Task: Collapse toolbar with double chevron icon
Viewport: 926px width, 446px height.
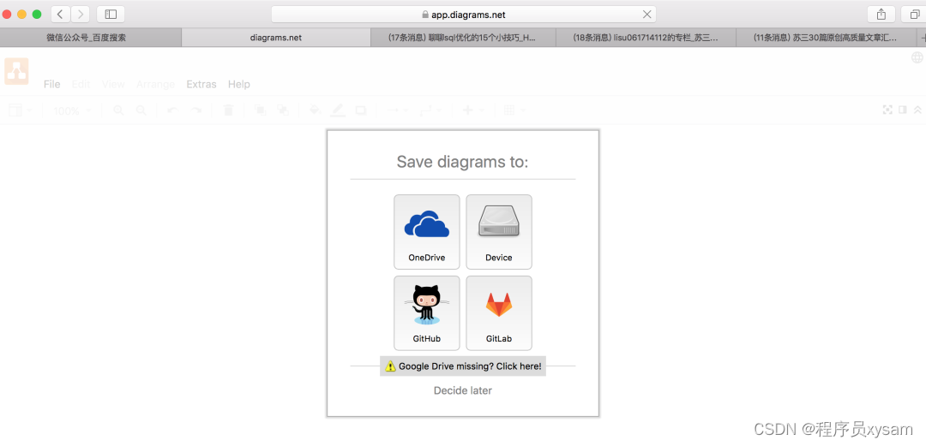Action: tap(917, 110)
